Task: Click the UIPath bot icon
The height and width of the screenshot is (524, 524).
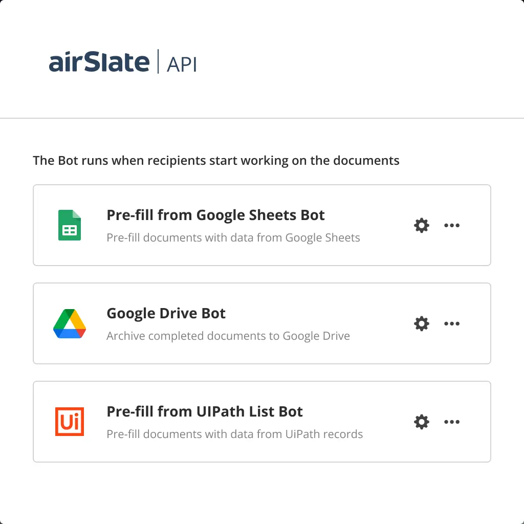Action: [x=70, y=422]
